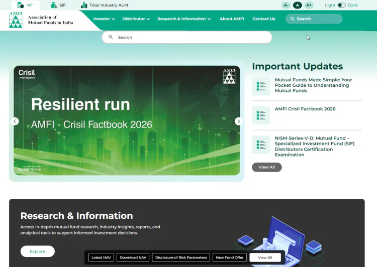
Task: Click the Light theme label
Action: pyautogui.click(x=330, y=5)
